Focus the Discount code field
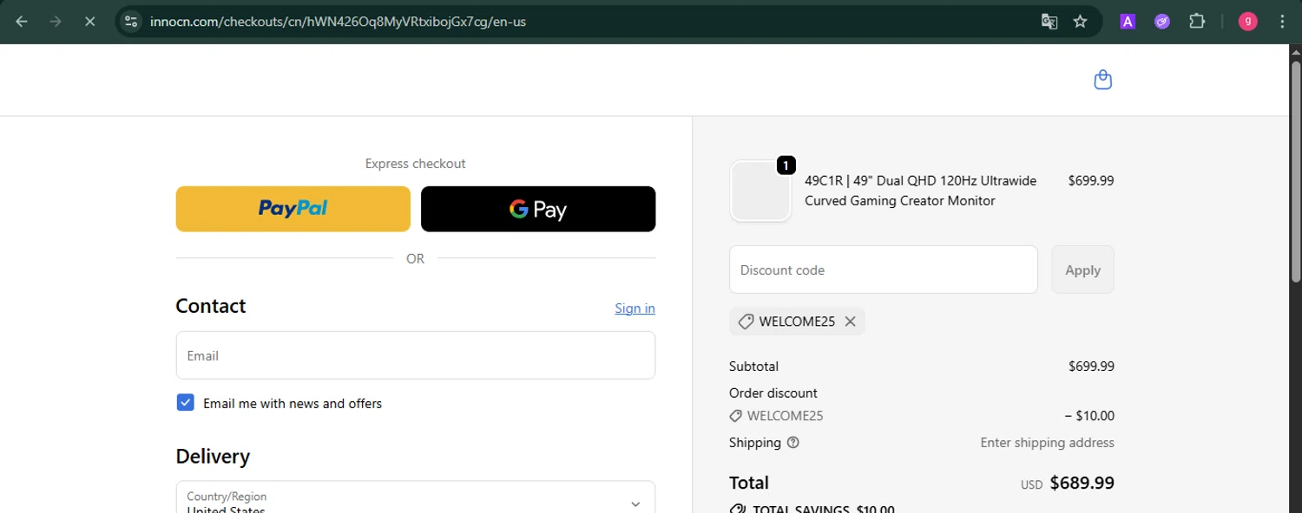Image resolution: width=1302 pixels, height=513 pixels. 884,269
